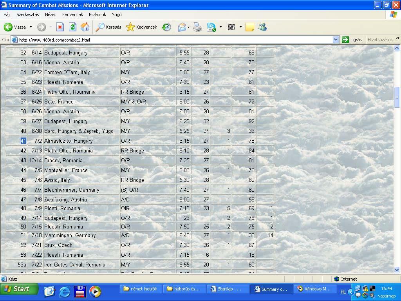
Task: Open the Messenger people icon
Action: pyautogui.click(x=263, y=27)
